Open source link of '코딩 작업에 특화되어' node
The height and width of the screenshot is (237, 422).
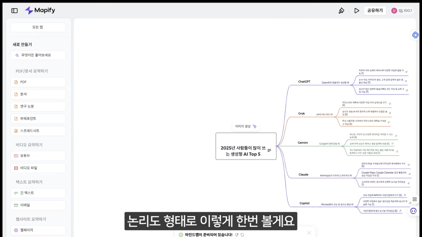point(405,195)
